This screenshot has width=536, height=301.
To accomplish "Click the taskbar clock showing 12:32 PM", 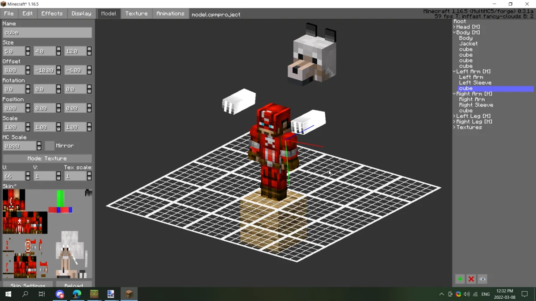I will pos(504,294).
